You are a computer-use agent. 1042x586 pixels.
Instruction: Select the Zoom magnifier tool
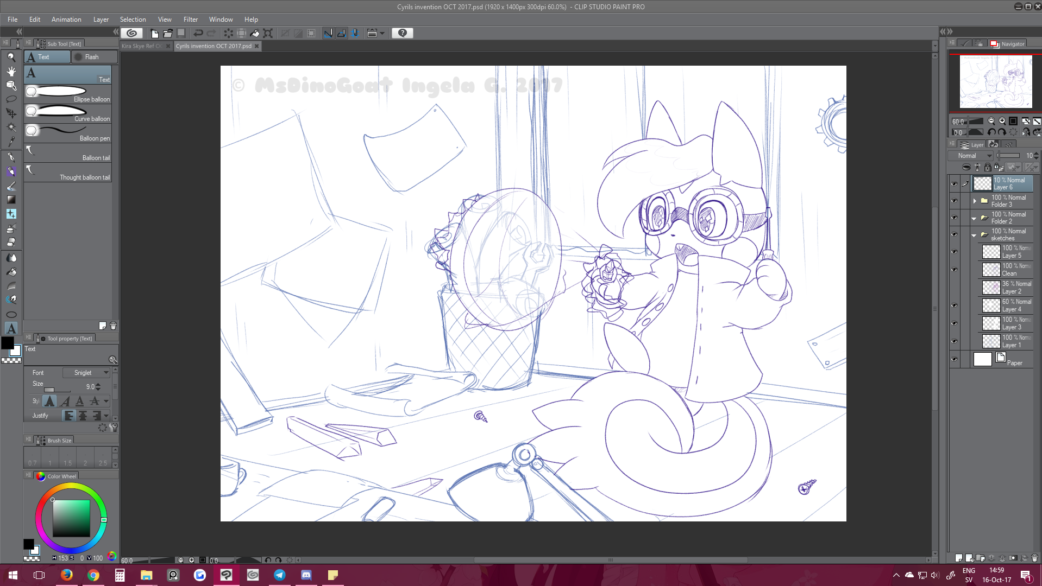[x=11, y=57]
